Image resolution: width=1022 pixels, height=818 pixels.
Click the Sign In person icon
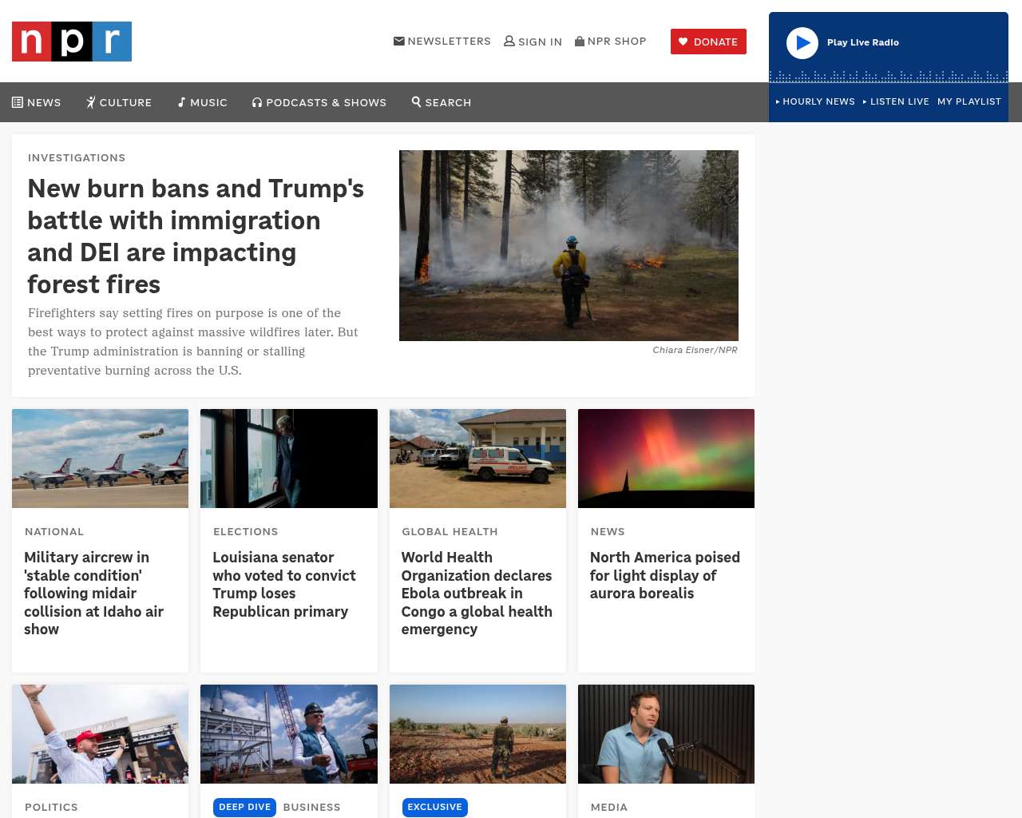pyautogui.click(x=509, y=41)
